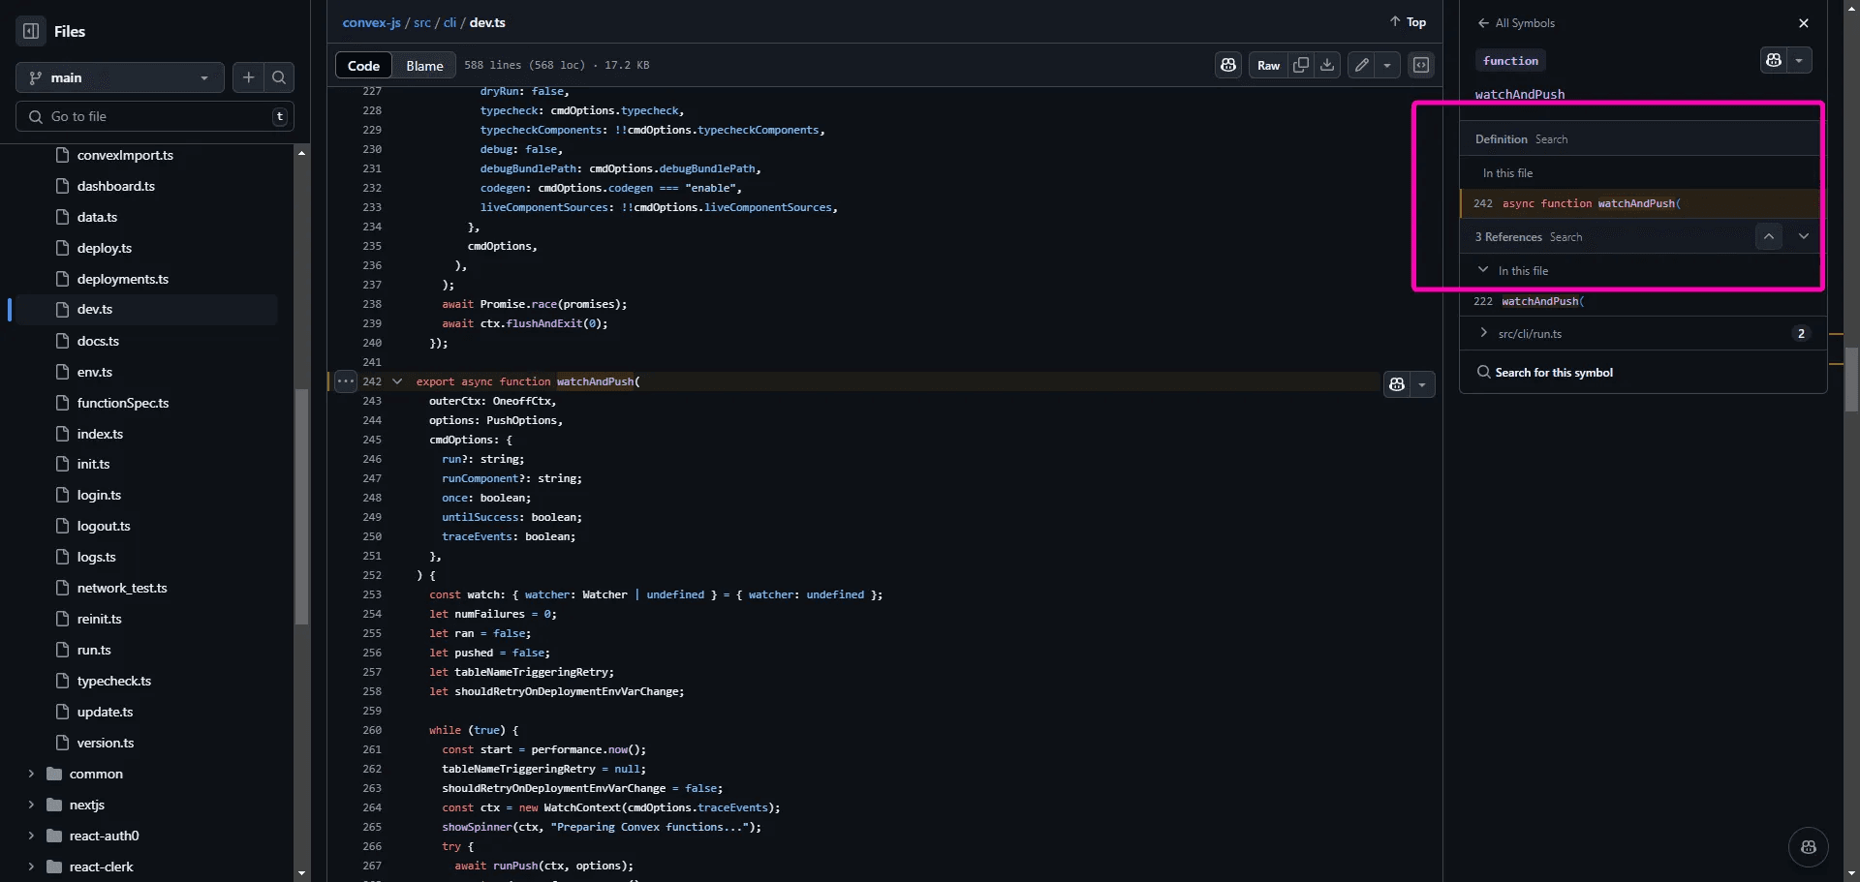
Task: Click the add file plus icon
Action: [249, 77]
